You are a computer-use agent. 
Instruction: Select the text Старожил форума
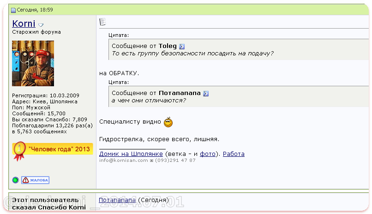(x=36, y=32)
